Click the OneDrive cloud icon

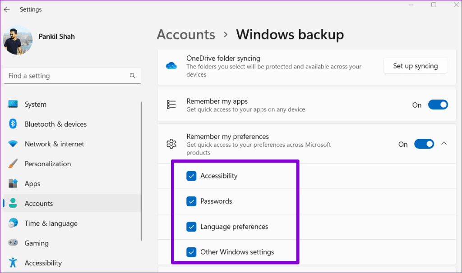point(171,66)
